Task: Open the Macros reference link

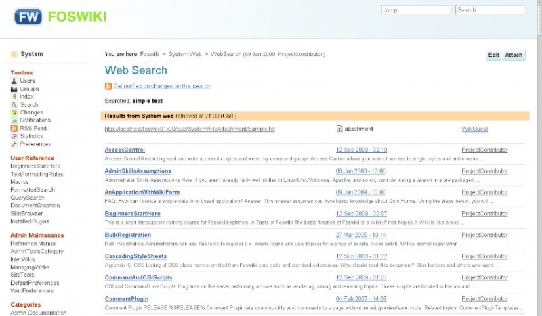Action: coord(20,182)
